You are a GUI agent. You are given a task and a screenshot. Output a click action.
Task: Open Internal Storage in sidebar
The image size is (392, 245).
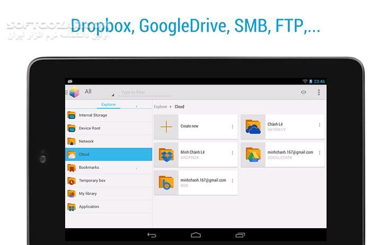click(109, 115)
